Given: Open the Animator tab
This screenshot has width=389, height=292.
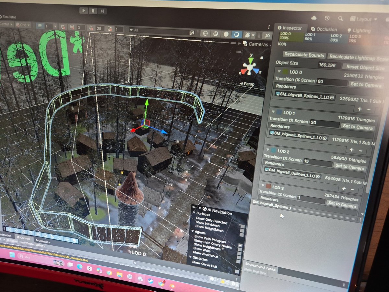Looking at the screenshot, I should click(x=43, y=241).
